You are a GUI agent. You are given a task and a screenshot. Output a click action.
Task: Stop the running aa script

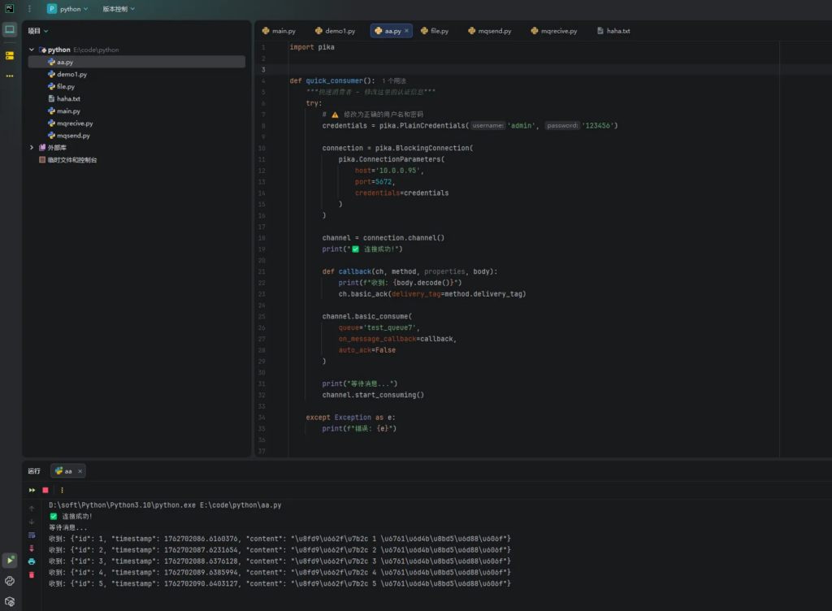[45, 490]
